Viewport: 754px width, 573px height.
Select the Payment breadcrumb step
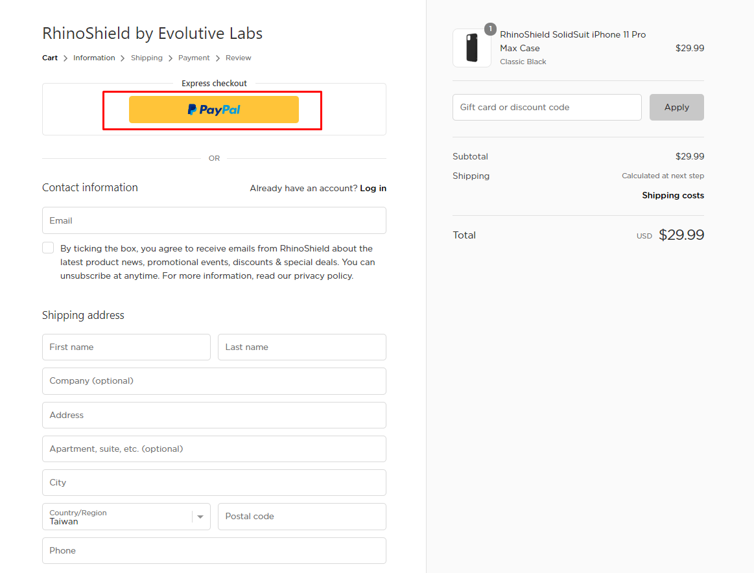point(194,58)
